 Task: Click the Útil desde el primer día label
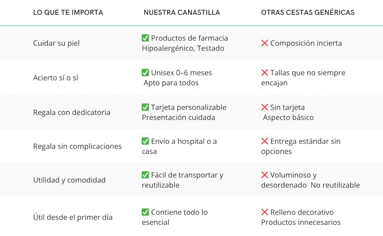pos(73,217)
